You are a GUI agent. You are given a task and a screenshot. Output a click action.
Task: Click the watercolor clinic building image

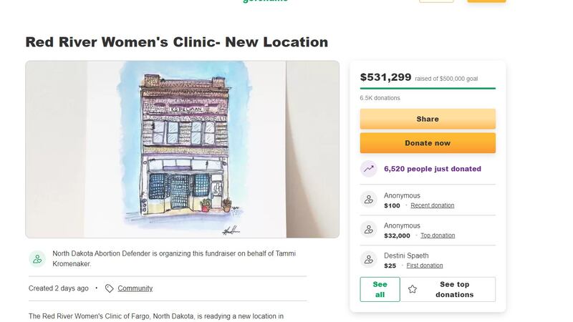(x=182, y=149)
